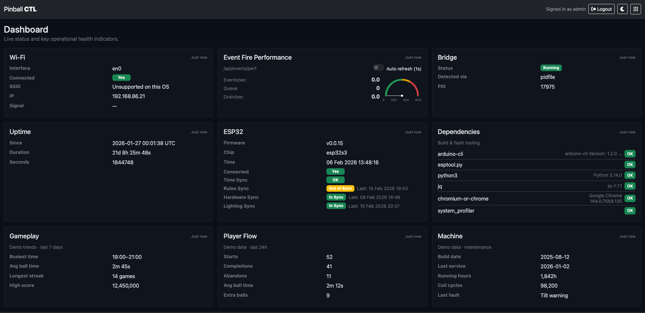Click the OK badge for ESP32 Time Sync

335,180
